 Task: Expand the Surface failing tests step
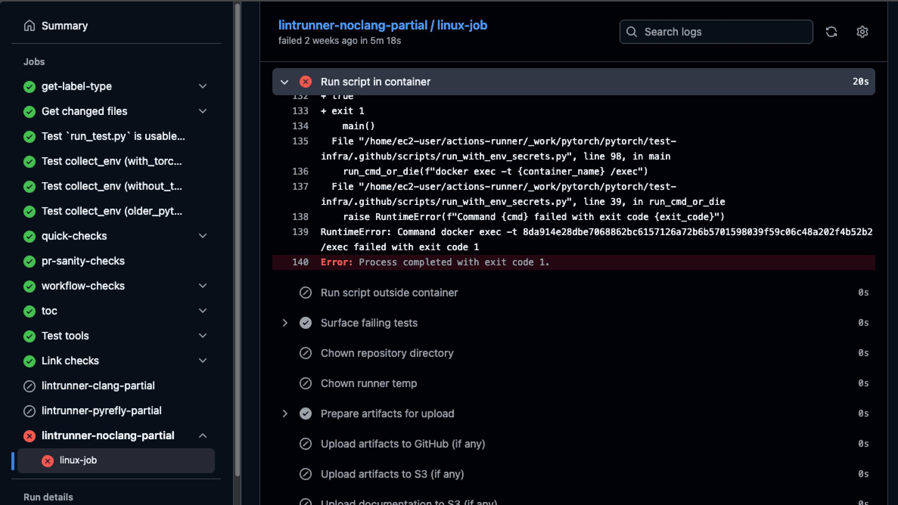pos(285,323)
